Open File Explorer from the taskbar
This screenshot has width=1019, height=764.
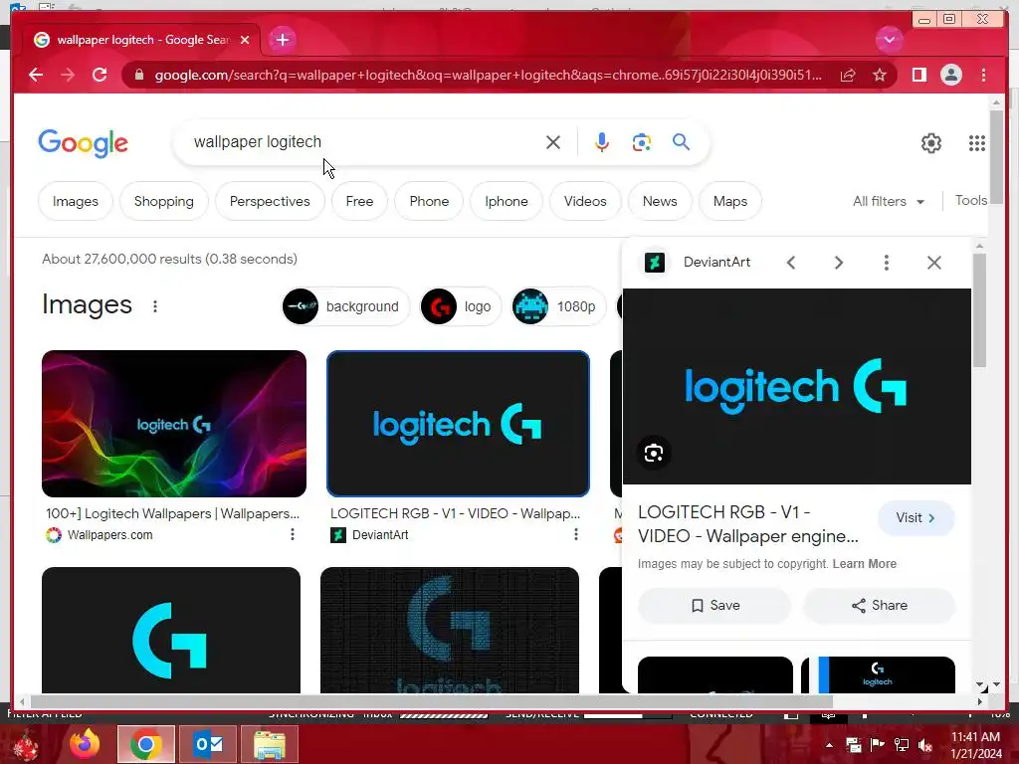tap(270, 744)
